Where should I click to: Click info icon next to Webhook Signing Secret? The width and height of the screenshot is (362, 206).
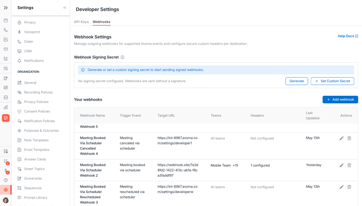pyautogui.click(x=122, y=57)
